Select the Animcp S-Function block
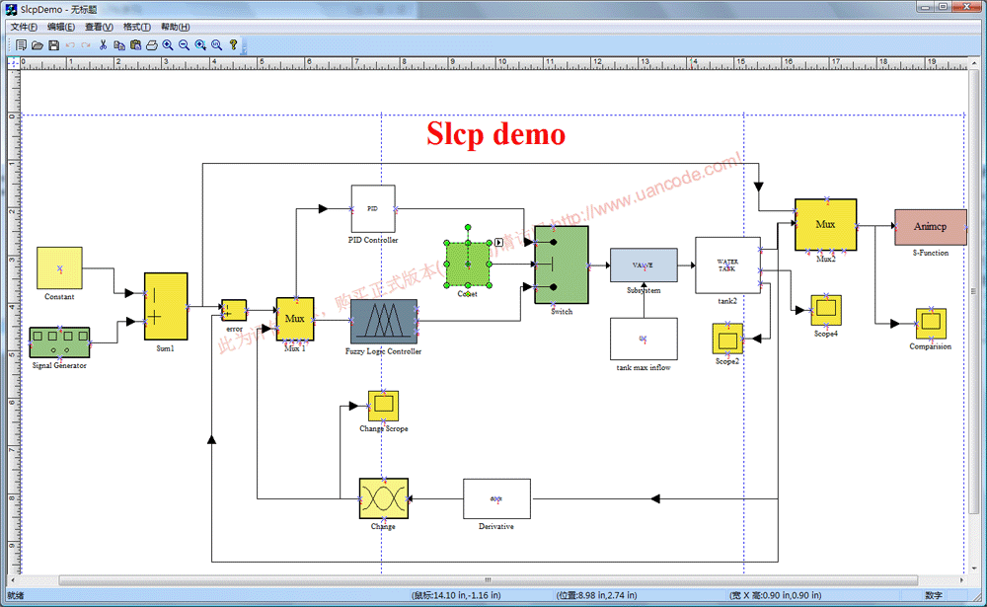The height and width of the screenshot is (607, 987). click(x=929, y=227)
